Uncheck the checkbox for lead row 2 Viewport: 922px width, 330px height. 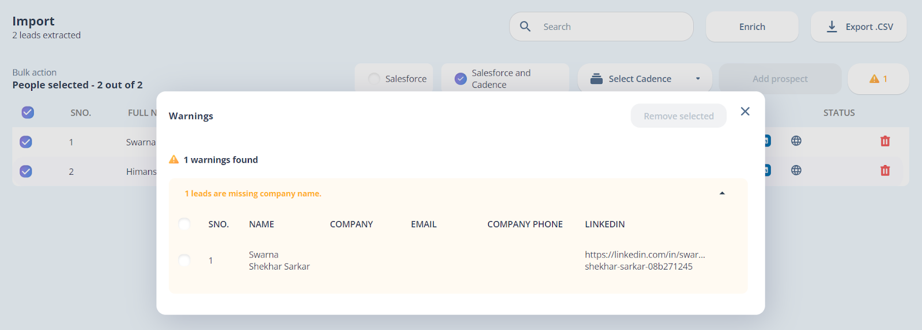[26, 171]
